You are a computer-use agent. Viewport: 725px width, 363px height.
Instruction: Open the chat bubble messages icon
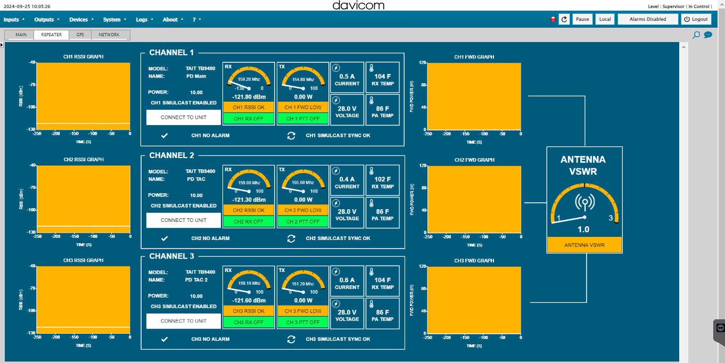708,35
